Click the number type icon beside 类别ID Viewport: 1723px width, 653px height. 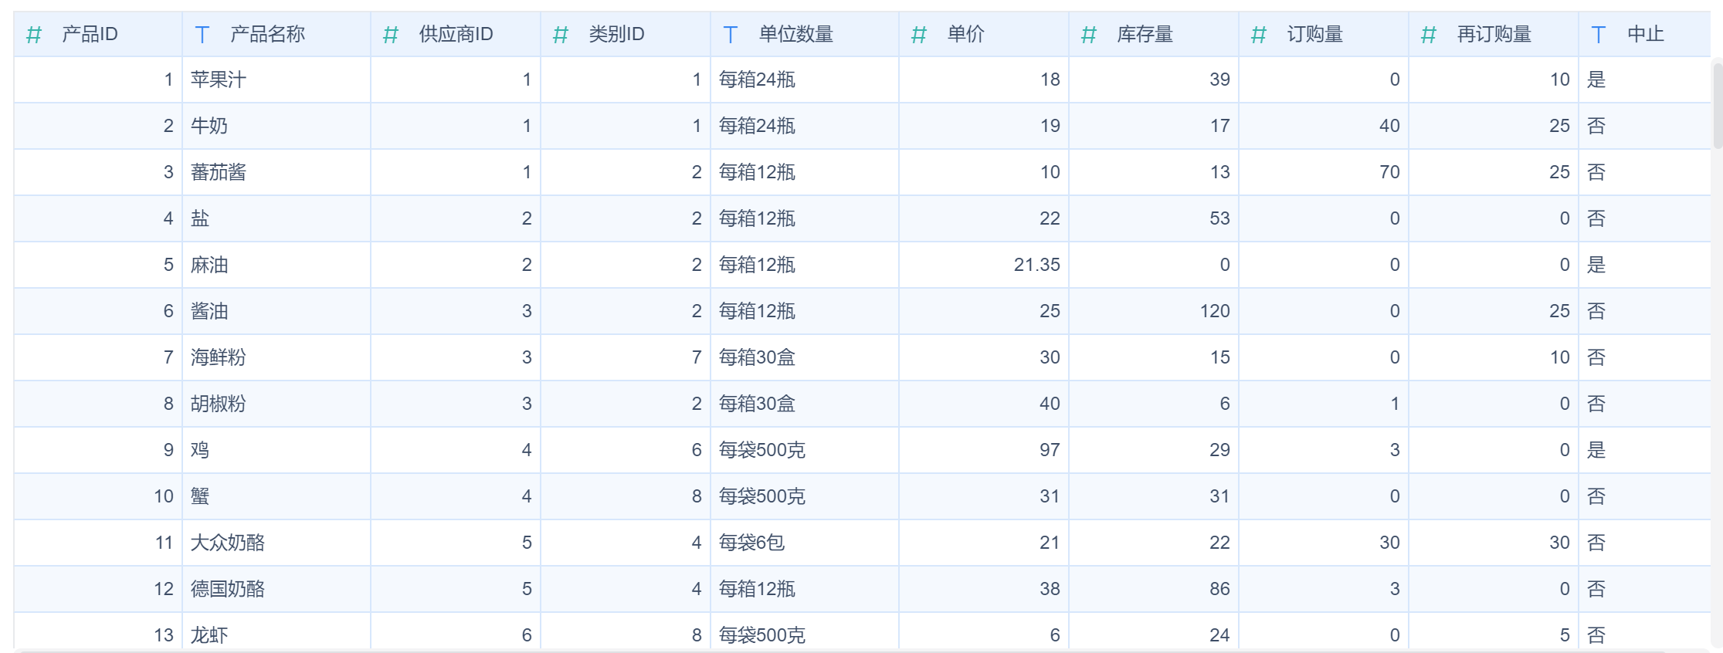point(561,35)
